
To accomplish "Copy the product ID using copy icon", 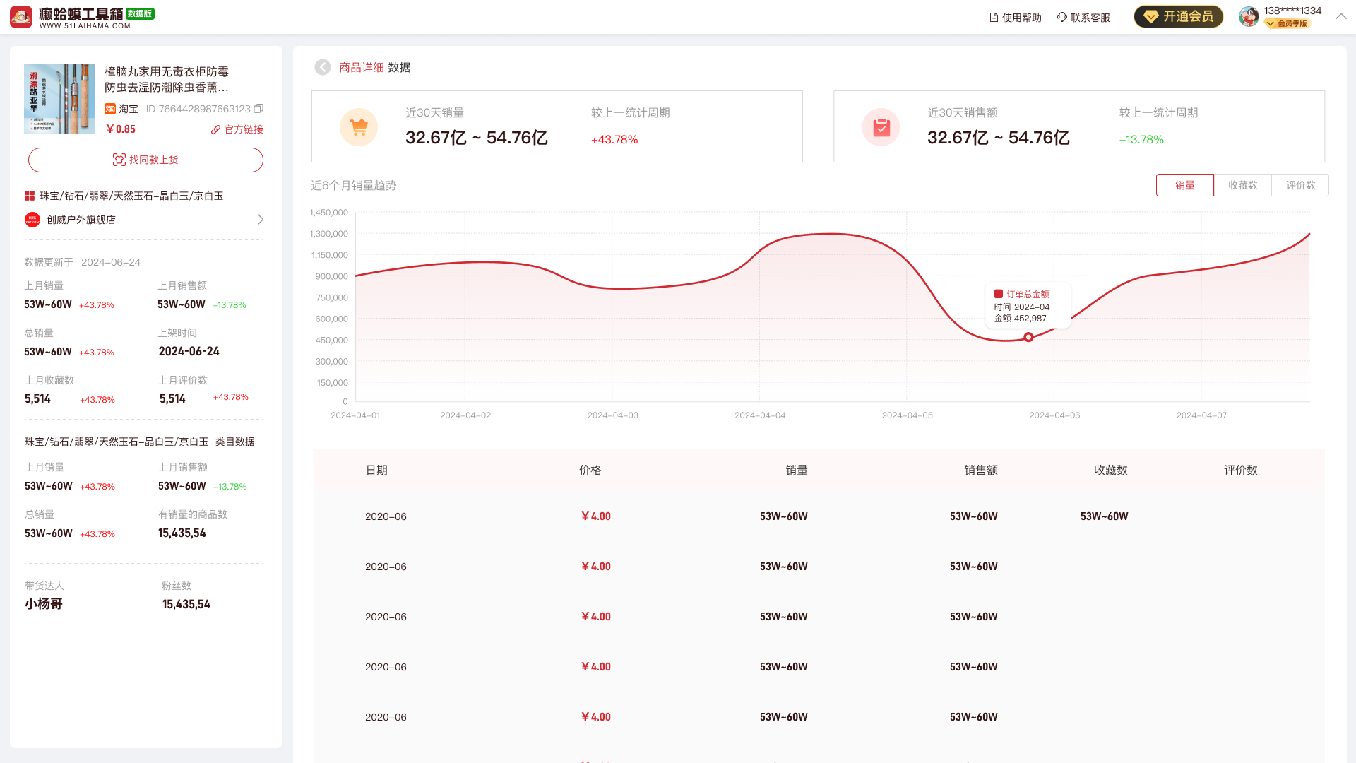I will (258, 109).
